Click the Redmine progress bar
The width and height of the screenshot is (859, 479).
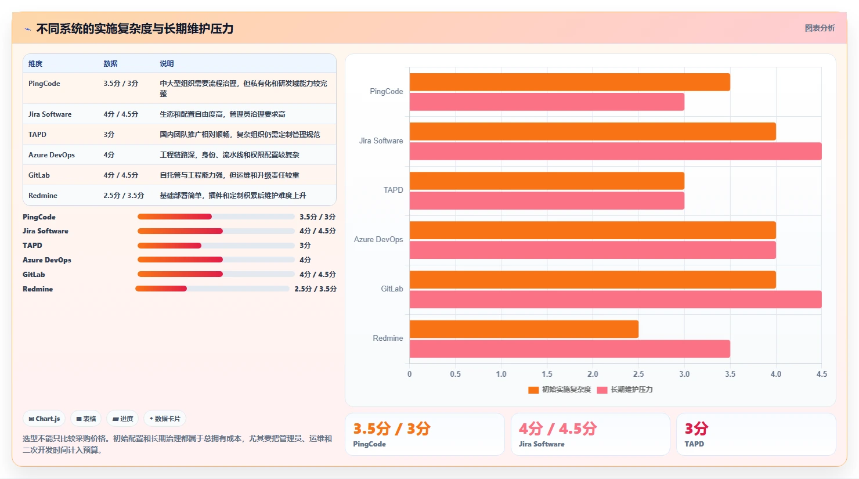coord(212,289)
